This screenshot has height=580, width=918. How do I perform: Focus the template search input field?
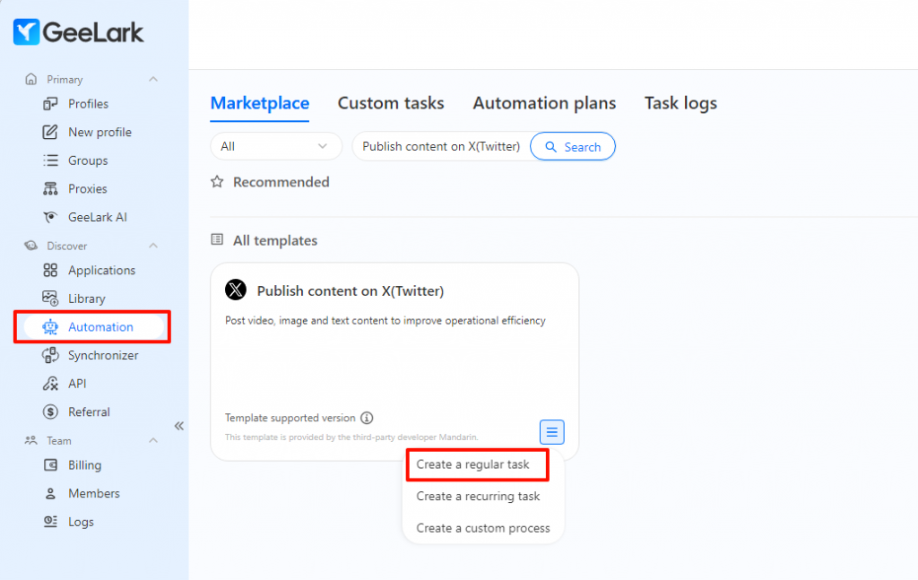pos(441,146)
